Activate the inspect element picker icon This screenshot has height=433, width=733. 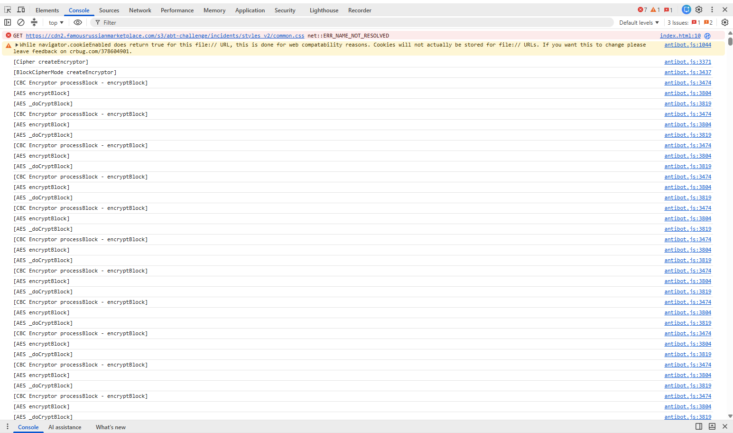pyautogui.click(x=8, y=10)
